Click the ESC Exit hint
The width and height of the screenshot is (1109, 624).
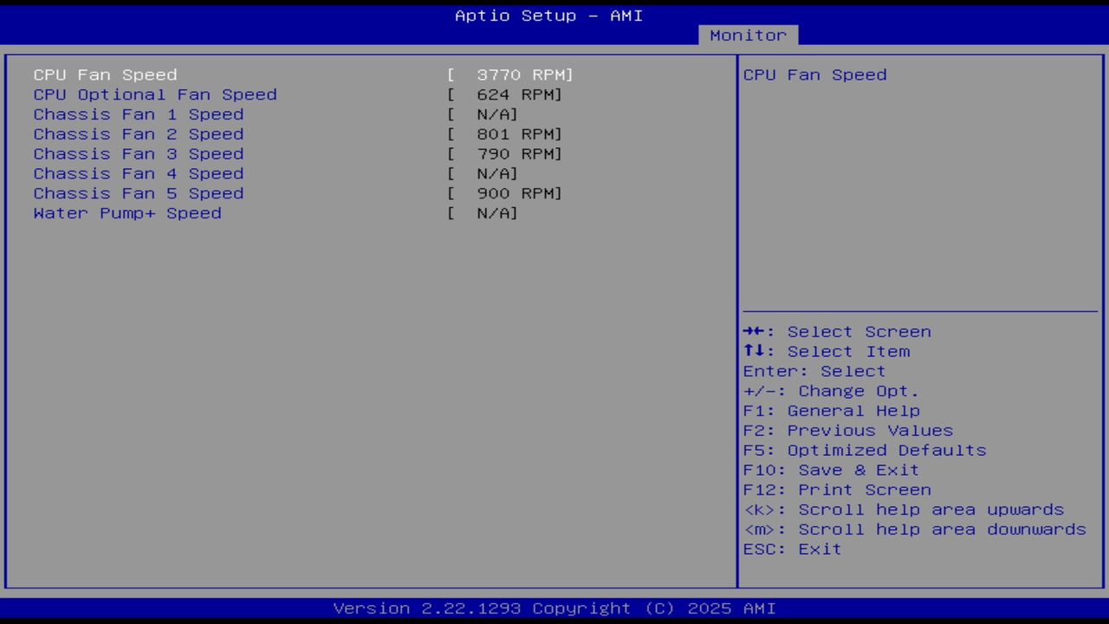click(792, 549)
